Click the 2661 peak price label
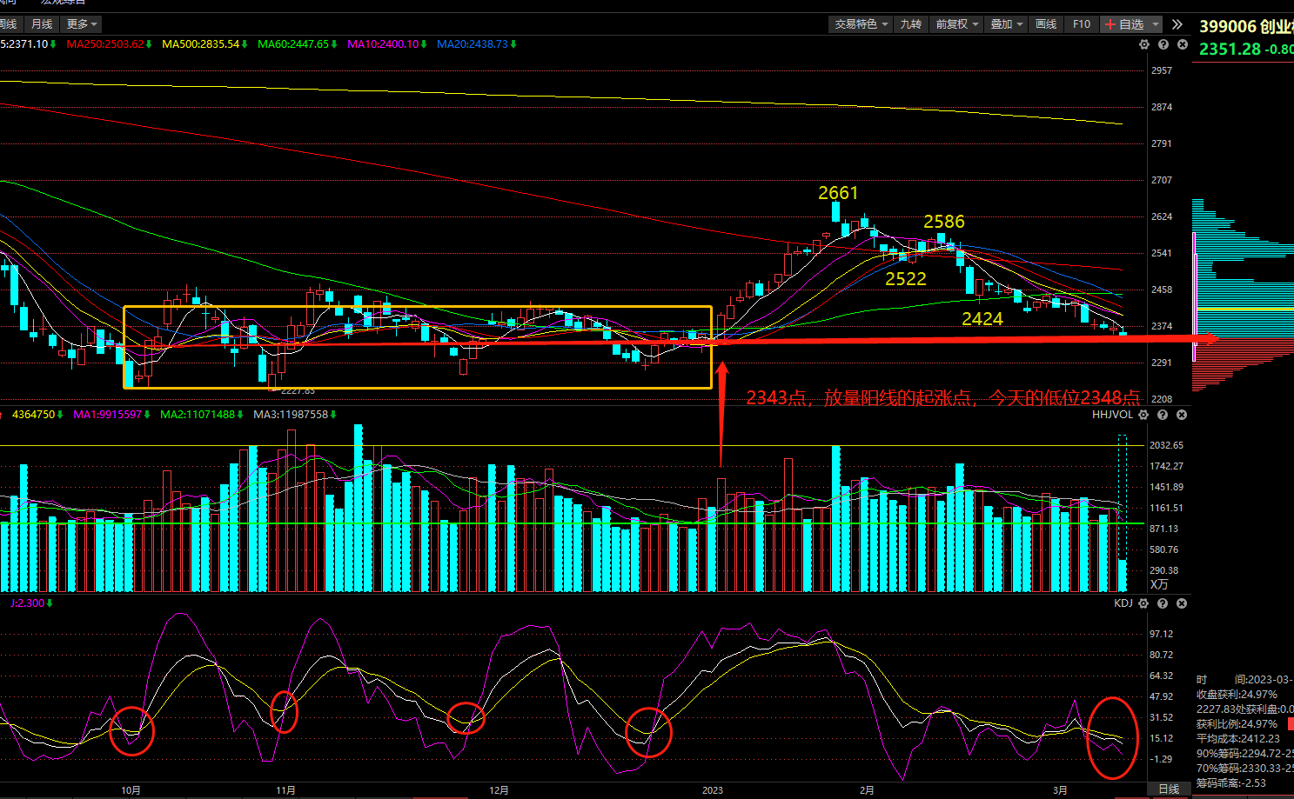1294x799 pixels. [838, 193]
